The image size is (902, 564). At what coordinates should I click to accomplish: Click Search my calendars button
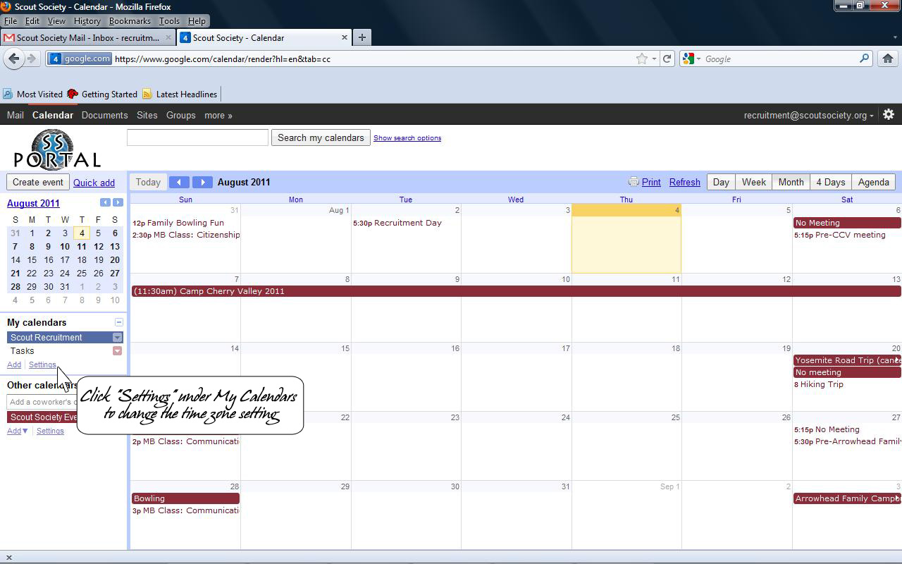pos(321,137)
